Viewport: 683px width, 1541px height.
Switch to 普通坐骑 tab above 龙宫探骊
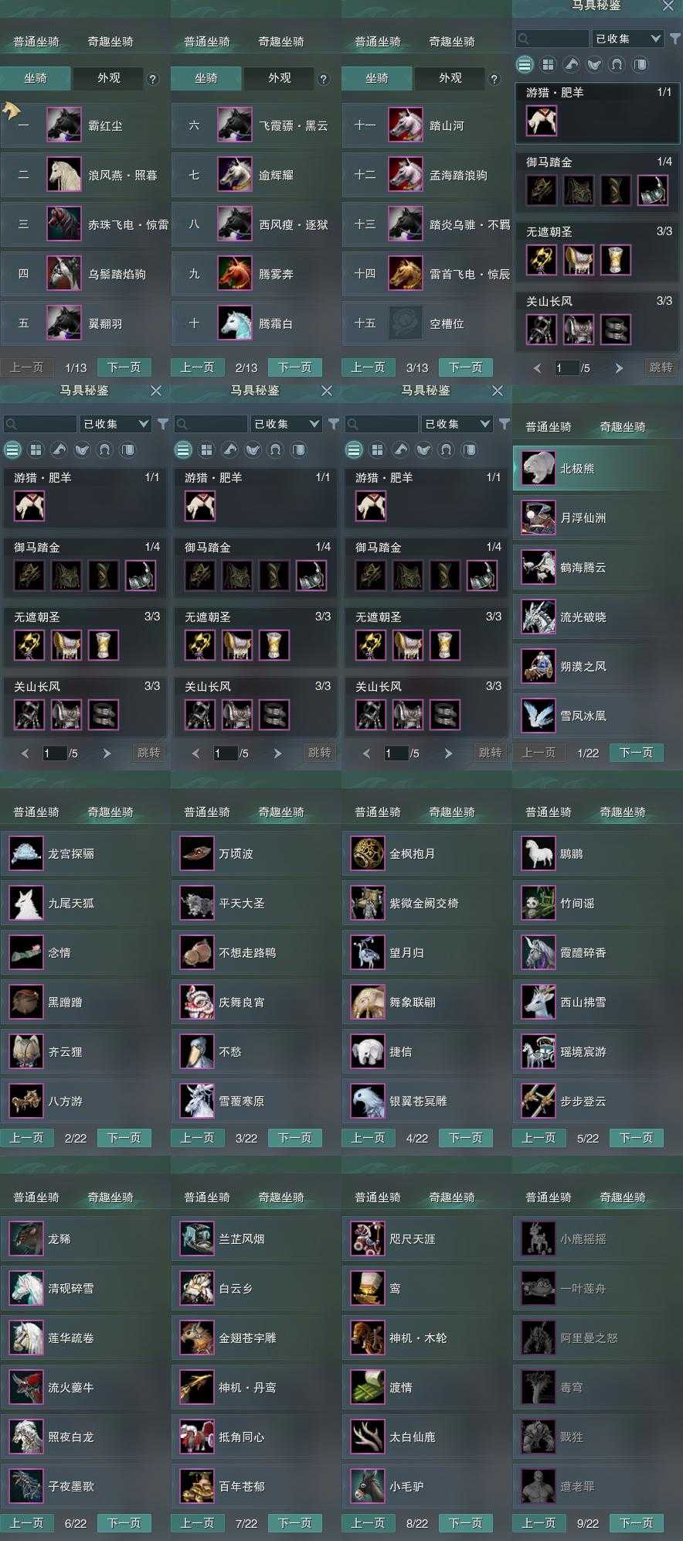pyautogui.click(x=36, y=812)
